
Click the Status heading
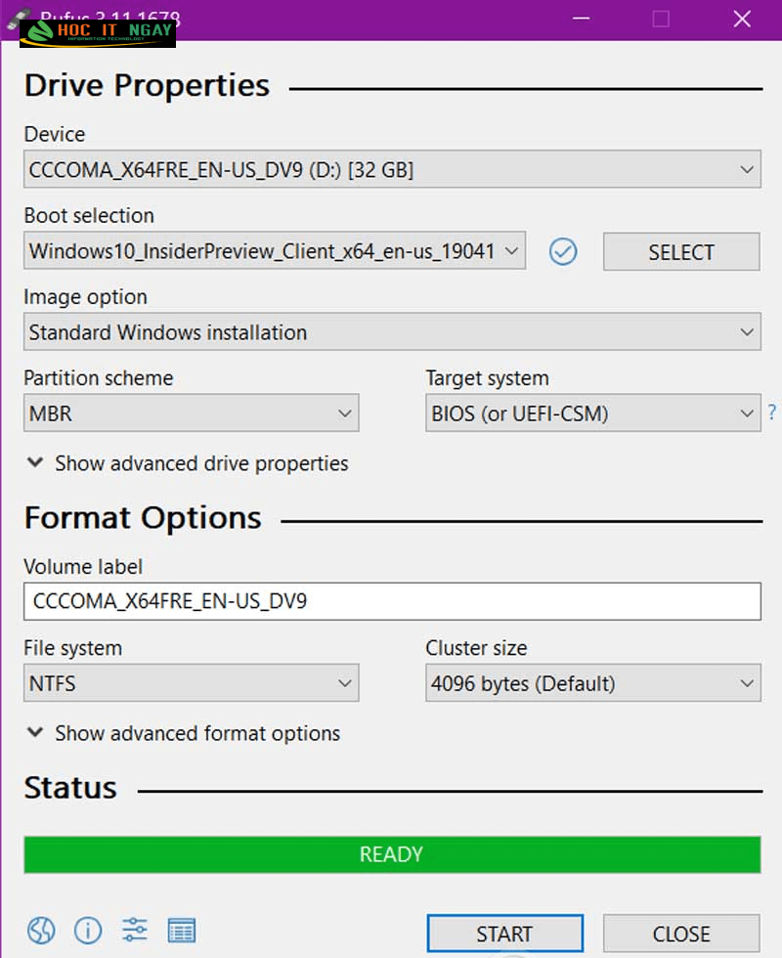click(70, 788)
